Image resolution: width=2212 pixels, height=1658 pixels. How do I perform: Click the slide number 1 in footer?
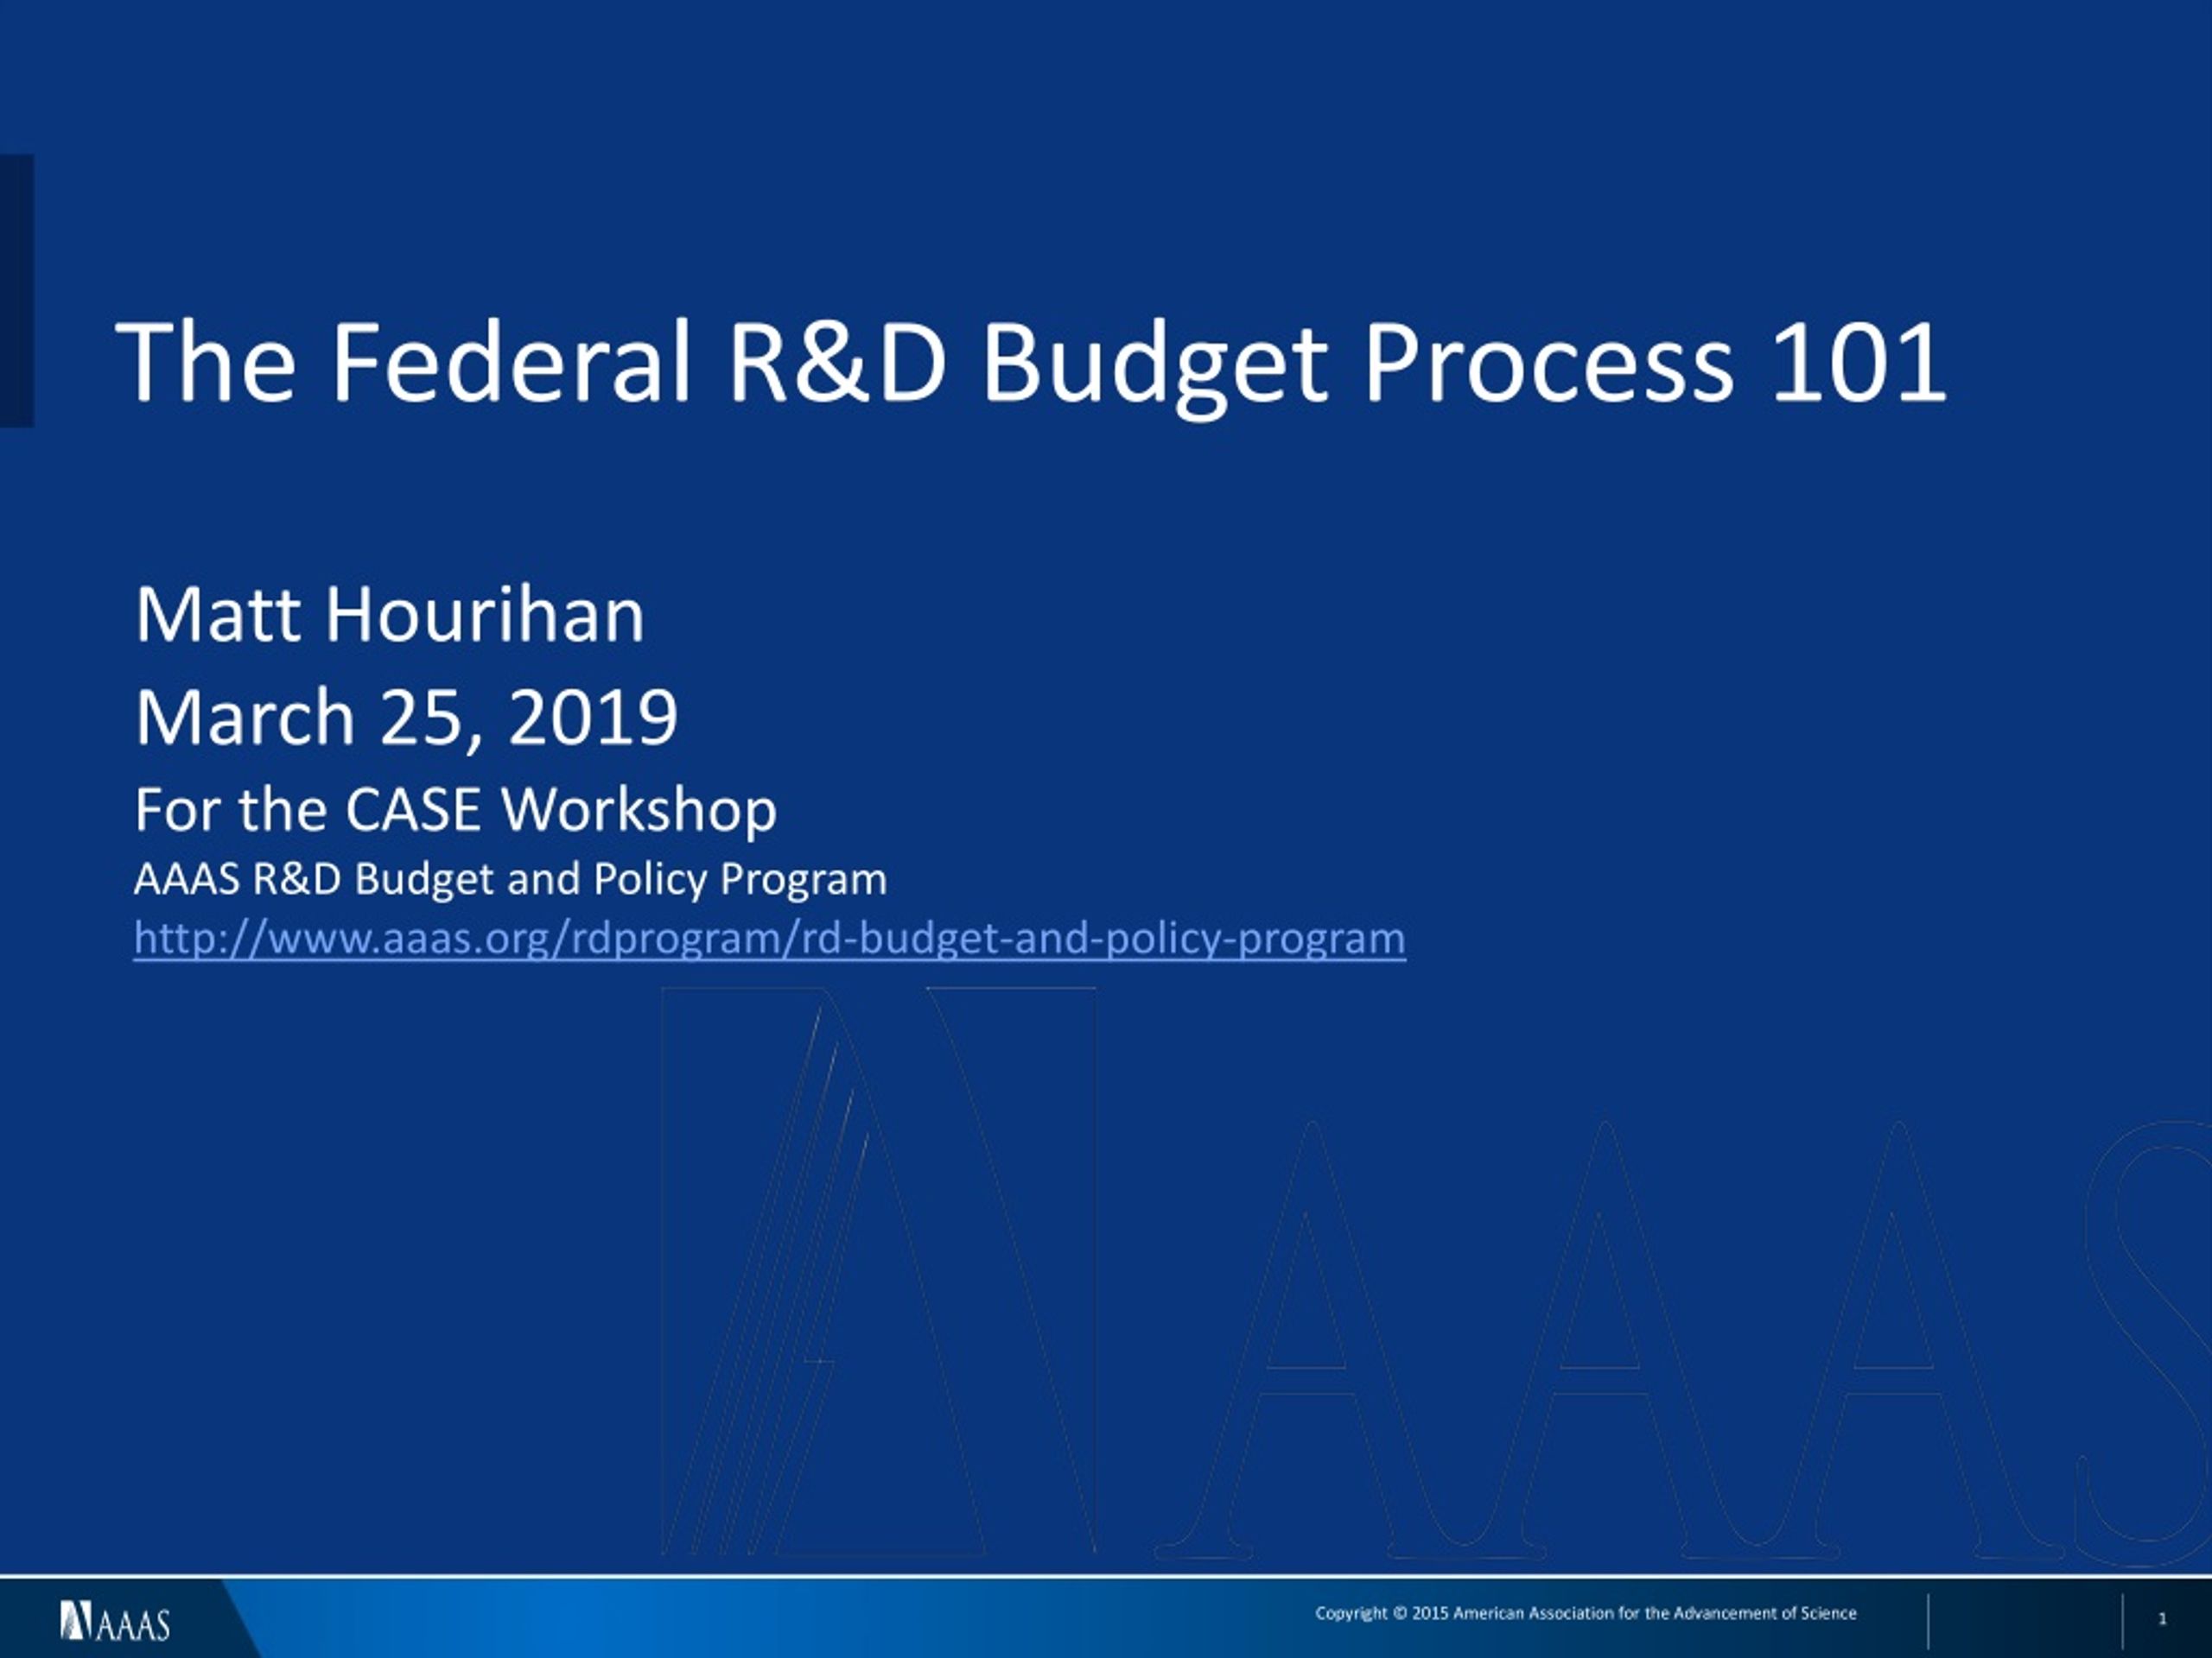(x=2162, y=1619)
